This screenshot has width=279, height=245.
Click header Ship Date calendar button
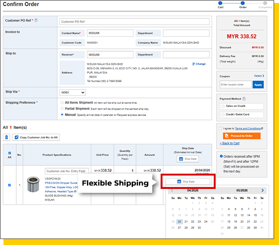[x=188, y=159]
